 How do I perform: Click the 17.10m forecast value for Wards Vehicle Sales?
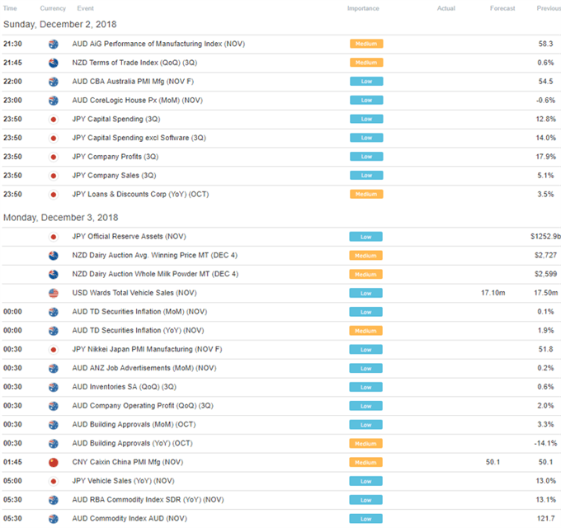493,293
